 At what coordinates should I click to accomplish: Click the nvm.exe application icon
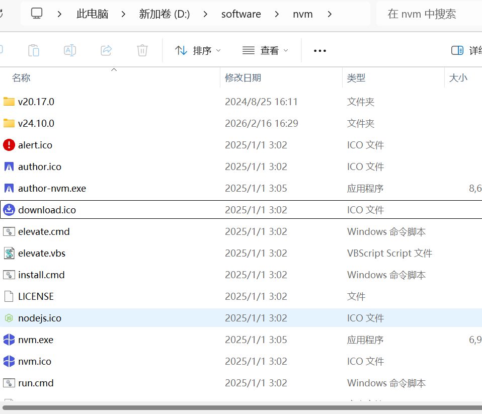tap(9, 340)
